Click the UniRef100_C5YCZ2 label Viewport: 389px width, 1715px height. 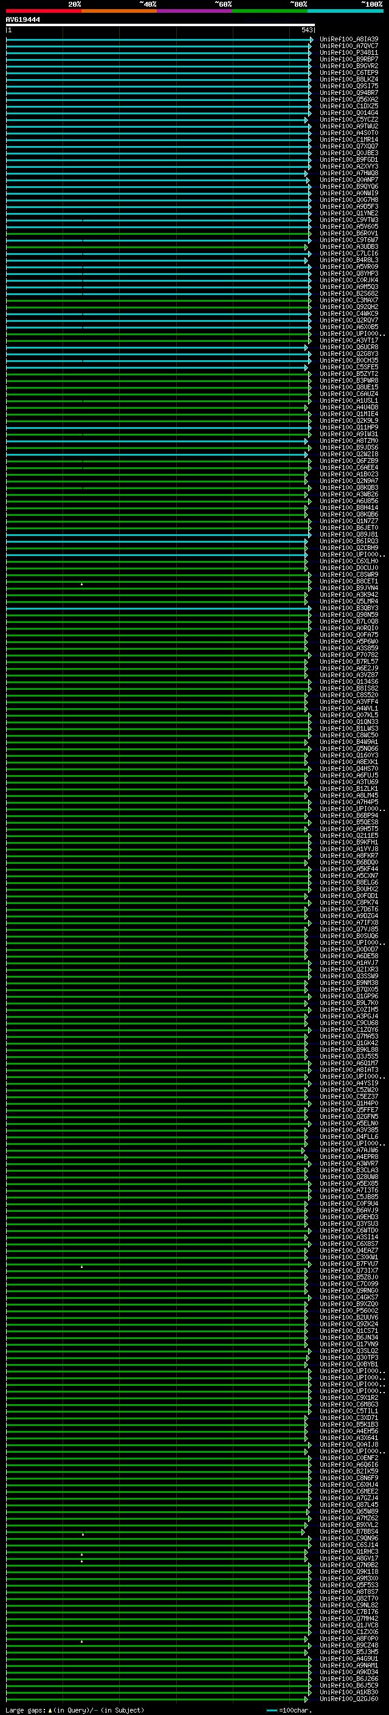click(x=349, y=120)
